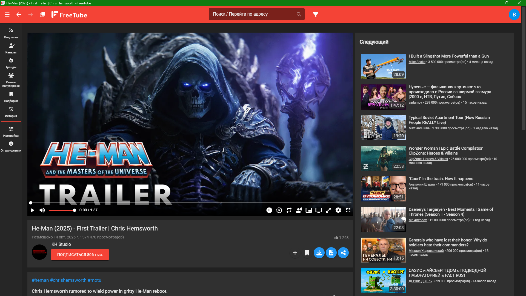The height and width of the screenshot is (296, 526).
Task: Save video with bookmark icon
Action: pos(307,253)
